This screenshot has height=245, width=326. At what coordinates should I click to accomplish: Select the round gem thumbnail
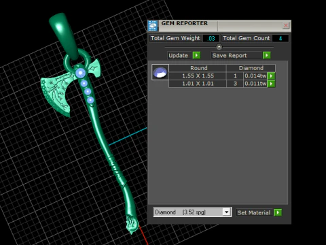(x=160, y=72)
